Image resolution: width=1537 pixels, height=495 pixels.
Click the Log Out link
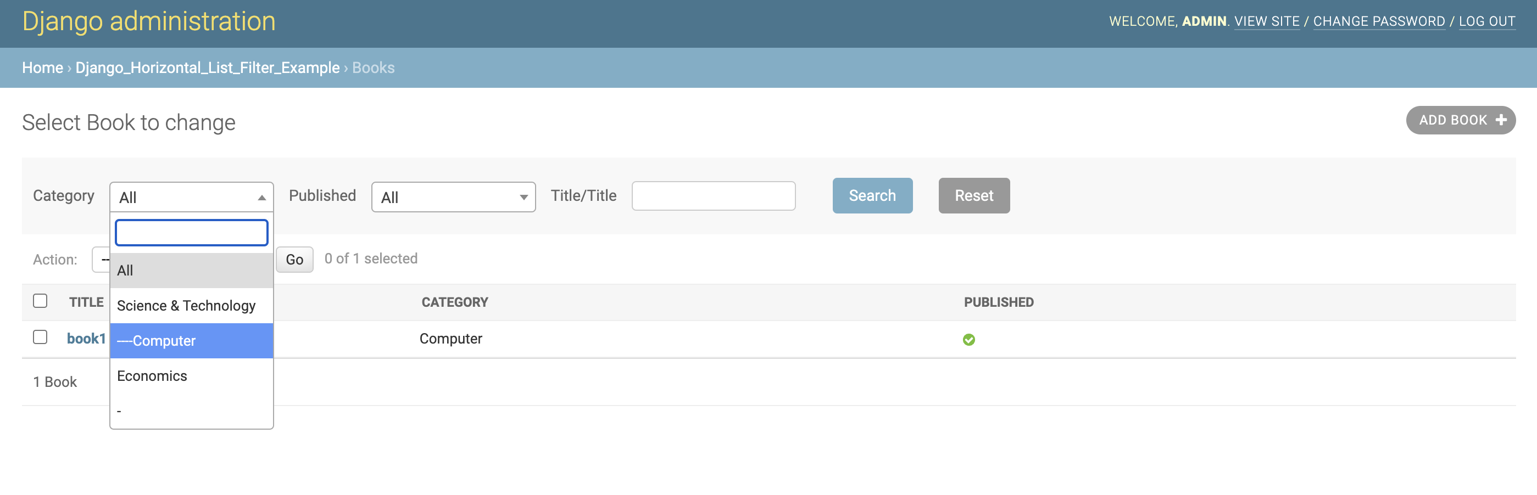coord(1486,21)
